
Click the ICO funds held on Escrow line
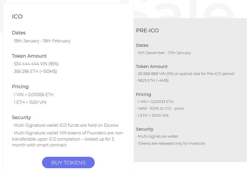coord(65,125)
